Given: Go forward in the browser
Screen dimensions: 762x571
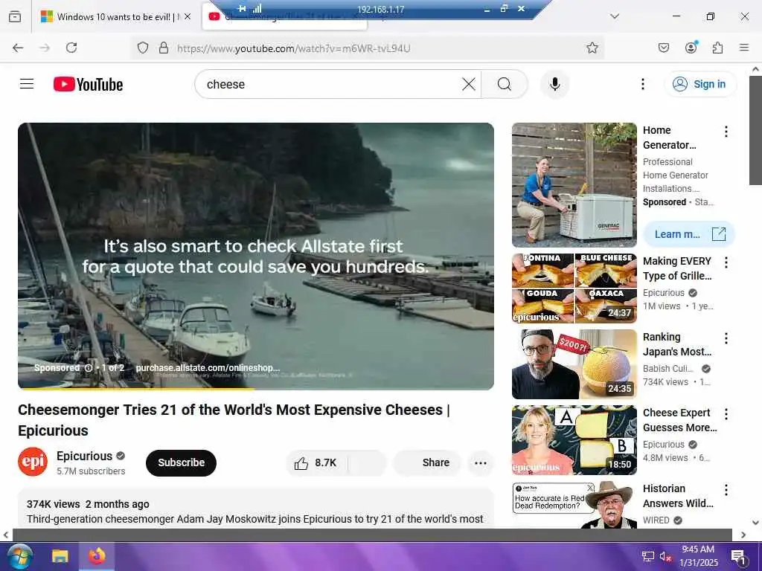Looking at the screenshot, I should click(45, 48).
